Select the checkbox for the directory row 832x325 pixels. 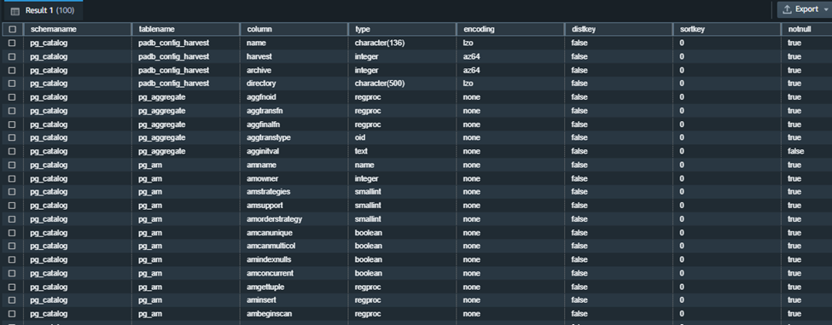(12, 84)
